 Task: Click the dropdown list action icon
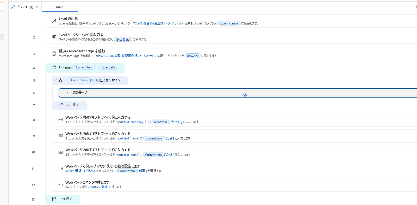click(x=61, y=169)
